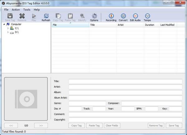Collapse the Computer tree node

tap(4, 24)
